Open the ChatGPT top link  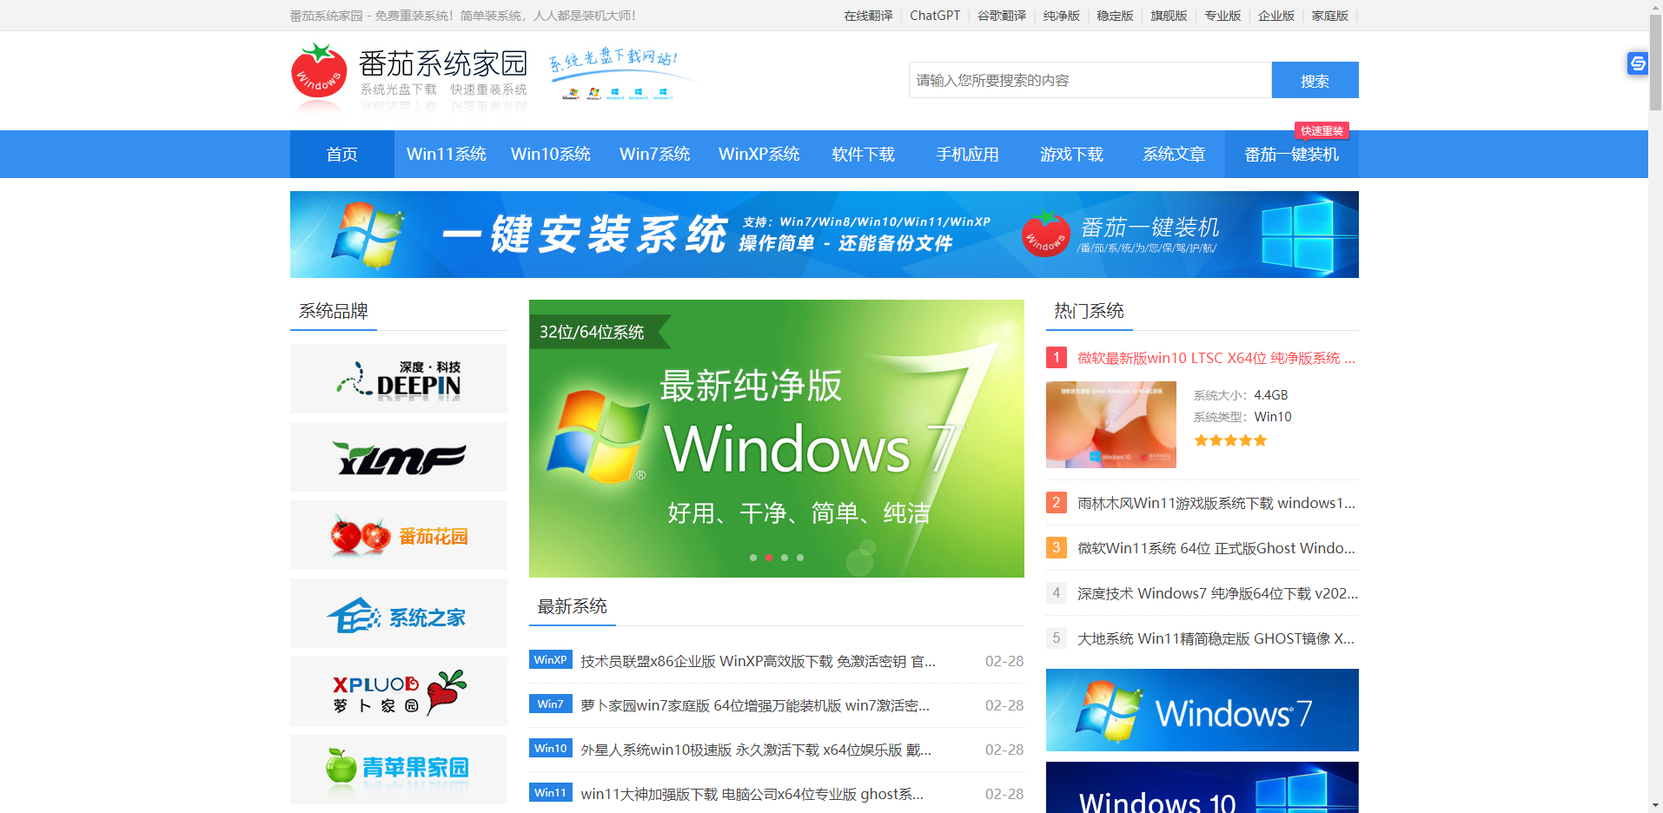click(935, 16)
